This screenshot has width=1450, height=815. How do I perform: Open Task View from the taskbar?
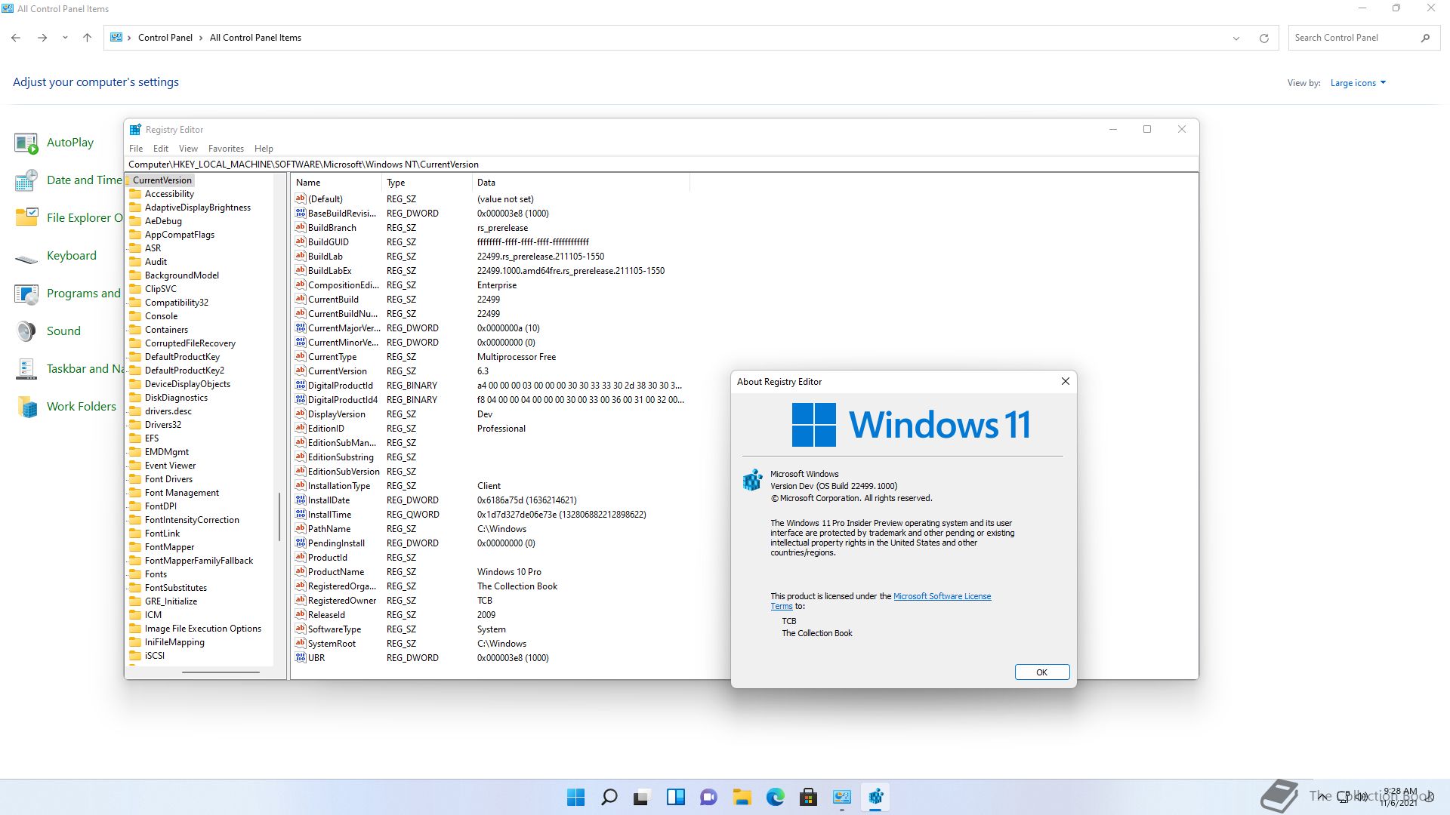(642, 797)
